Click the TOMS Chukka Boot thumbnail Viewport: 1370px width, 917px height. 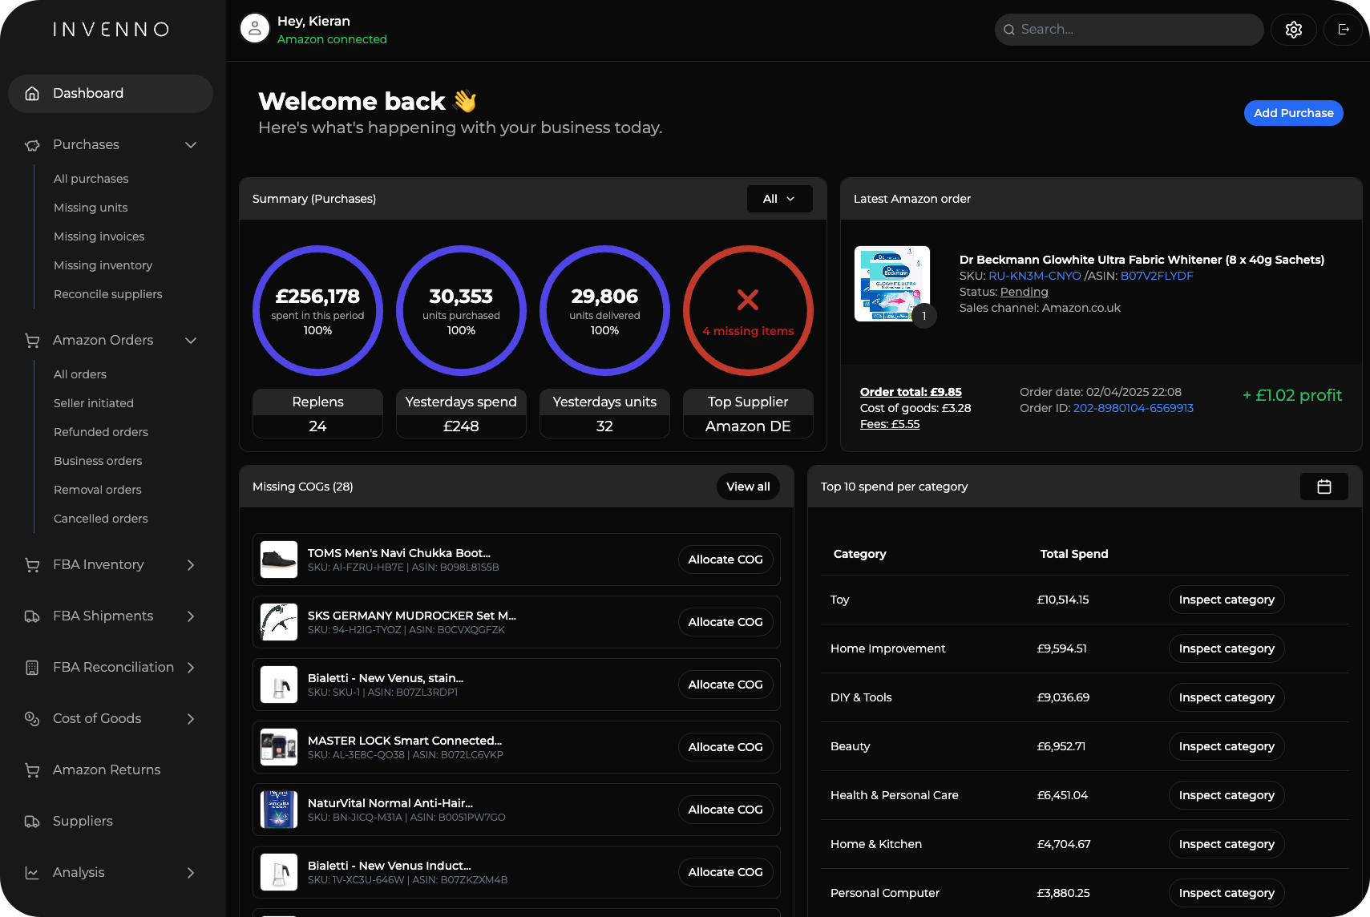point(279,559)
